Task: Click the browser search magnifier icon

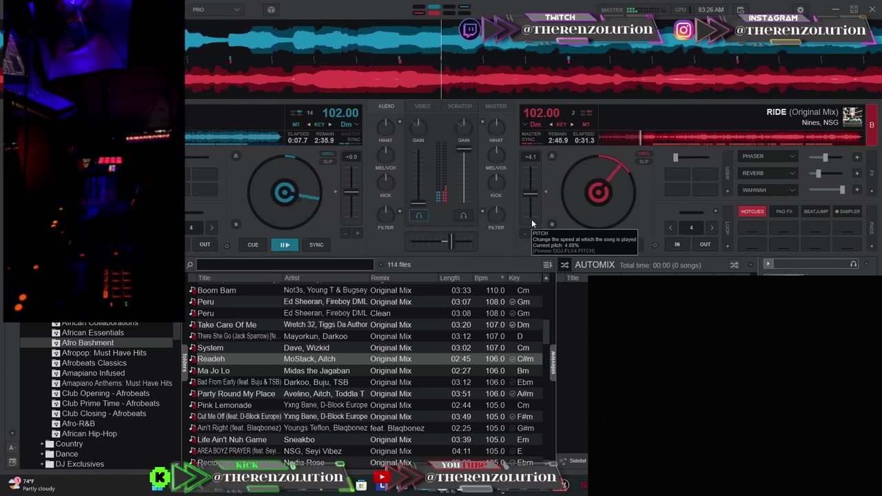Action: tap(189, 265)
